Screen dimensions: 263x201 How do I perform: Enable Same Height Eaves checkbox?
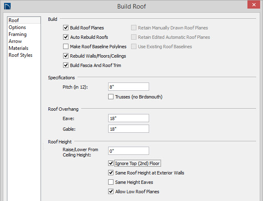tap(111, 182)
